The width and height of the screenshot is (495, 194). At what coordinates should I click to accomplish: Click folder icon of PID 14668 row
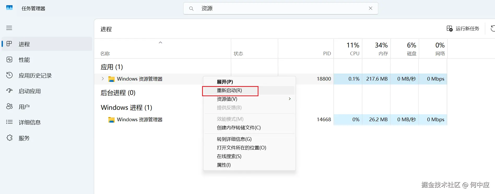pos(111,120)
